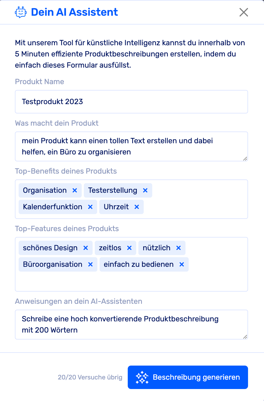Image resolution: width=264 pixels, height=401 pixels.
Task: Click Beschreibung generieren button
Action: [188, 377]
